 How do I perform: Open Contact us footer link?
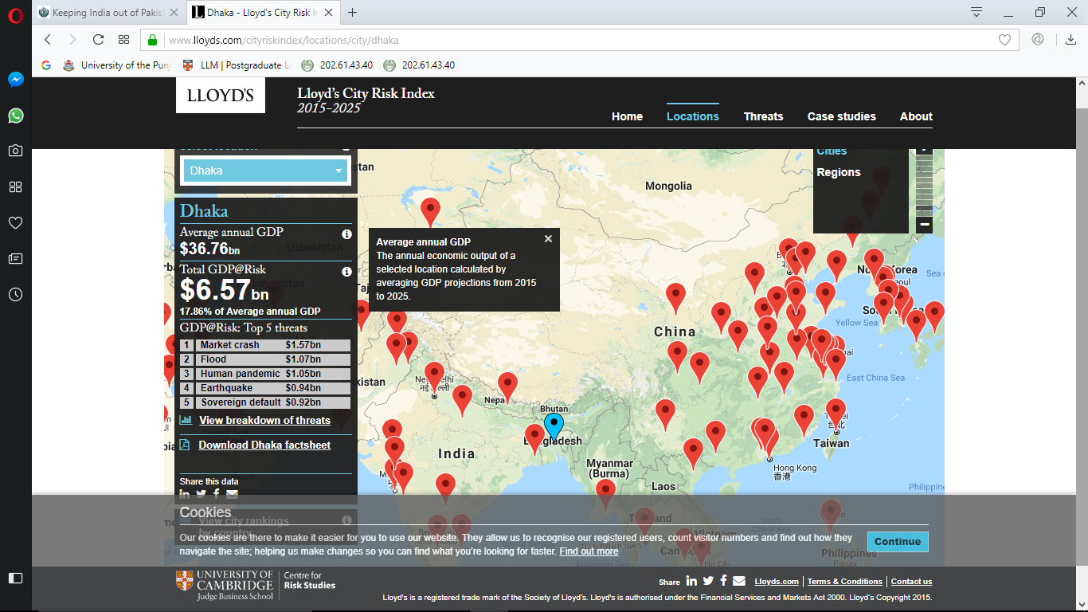point(911,582)
